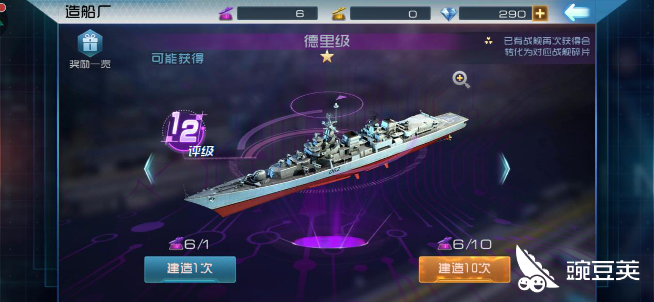Show the previous ship with left chevron
Screen dimensions: 654x302
coord(149,168)
